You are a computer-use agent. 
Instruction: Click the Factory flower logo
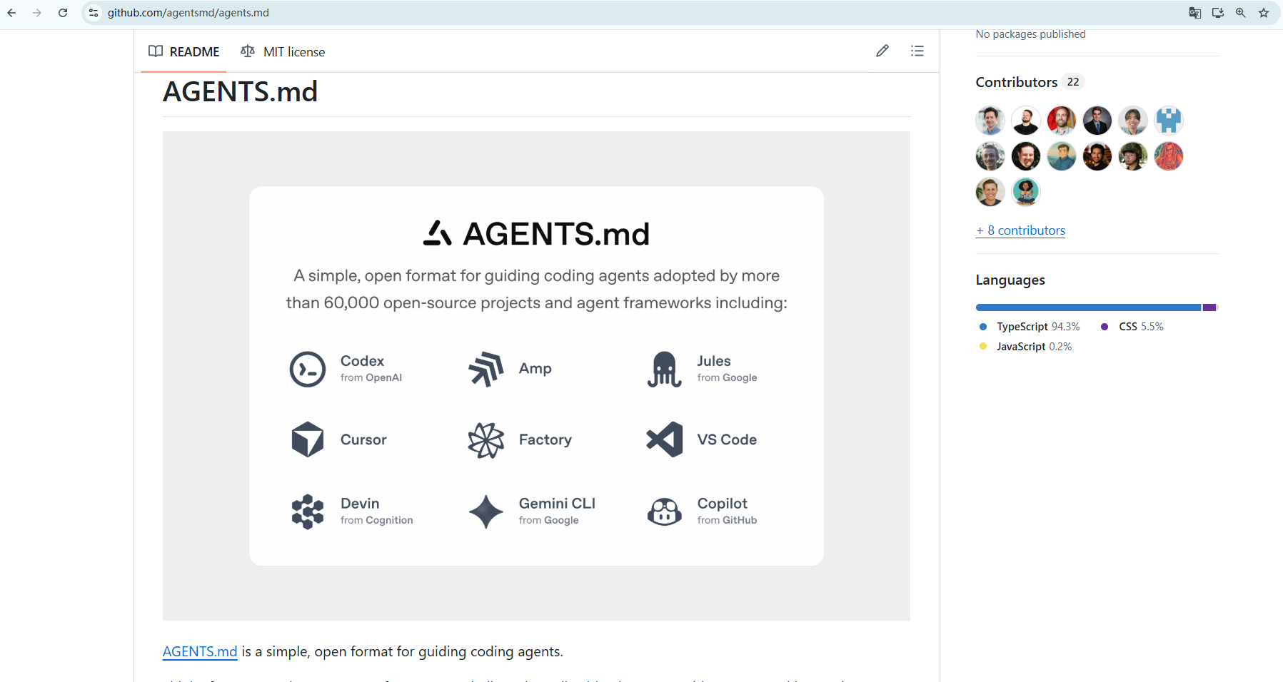pos(486,439)
